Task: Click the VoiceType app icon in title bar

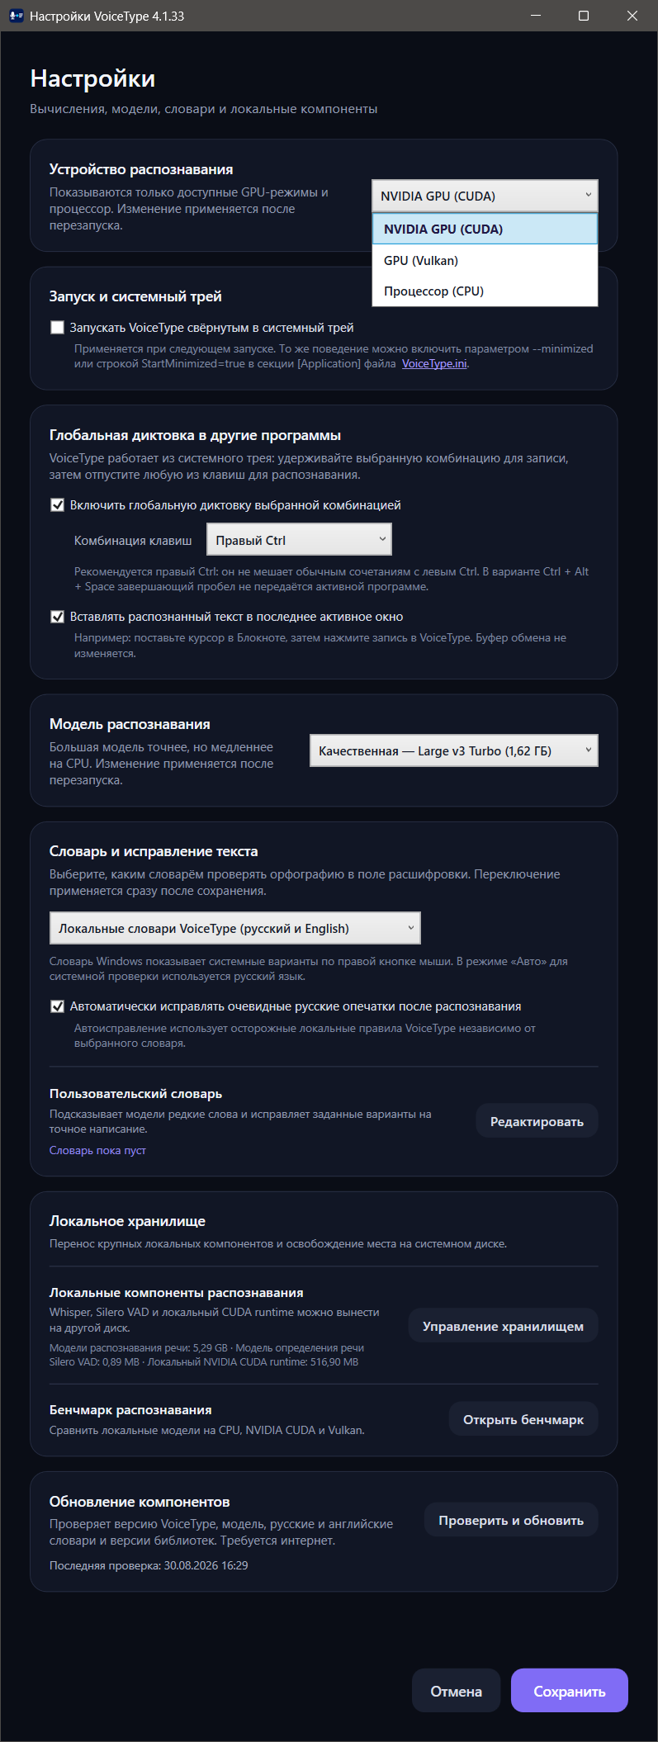Action: [x=16, y=16]
